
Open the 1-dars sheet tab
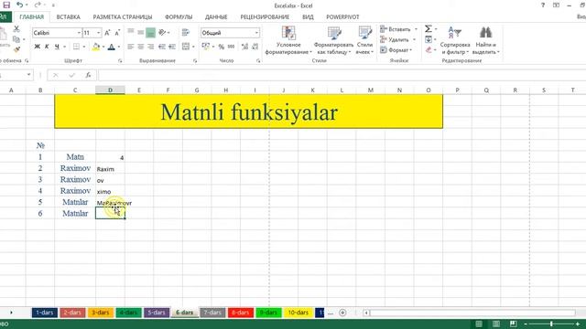(45, 313)
